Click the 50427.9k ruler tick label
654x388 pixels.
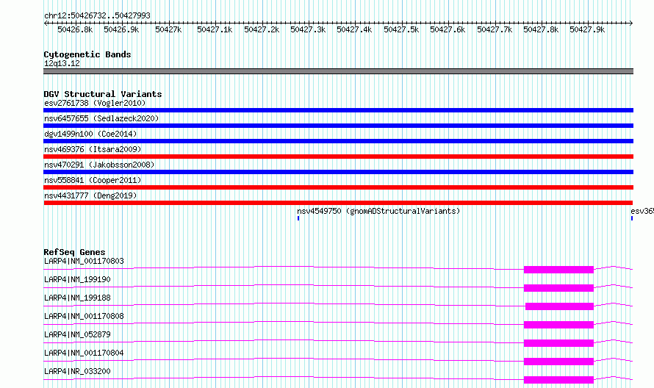[x=587, y=29]
